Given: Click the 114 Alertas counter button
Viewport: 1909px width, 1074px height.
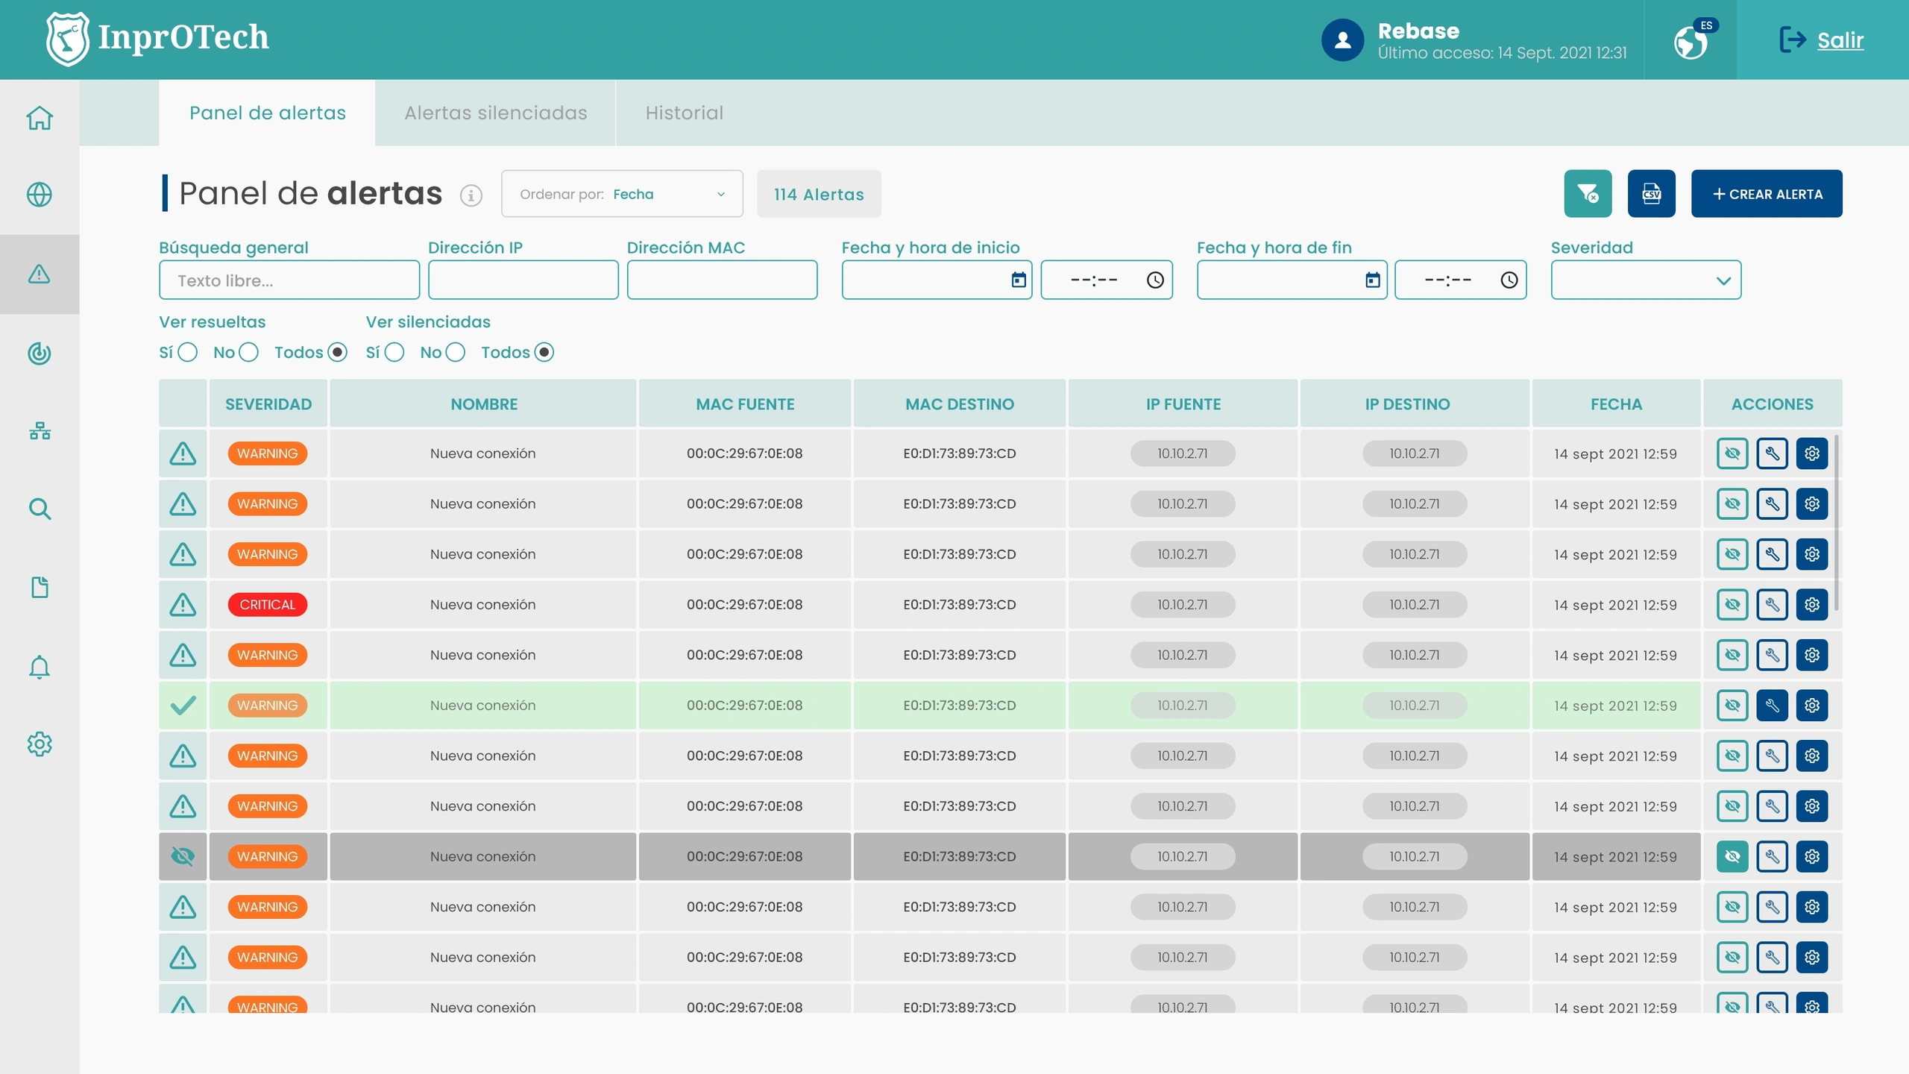Looking at the screenshot, I should coord(819,194).
